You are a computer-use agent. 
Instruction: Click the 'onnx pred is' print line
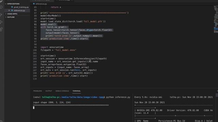pyautogui.click(x=67, y=73)
